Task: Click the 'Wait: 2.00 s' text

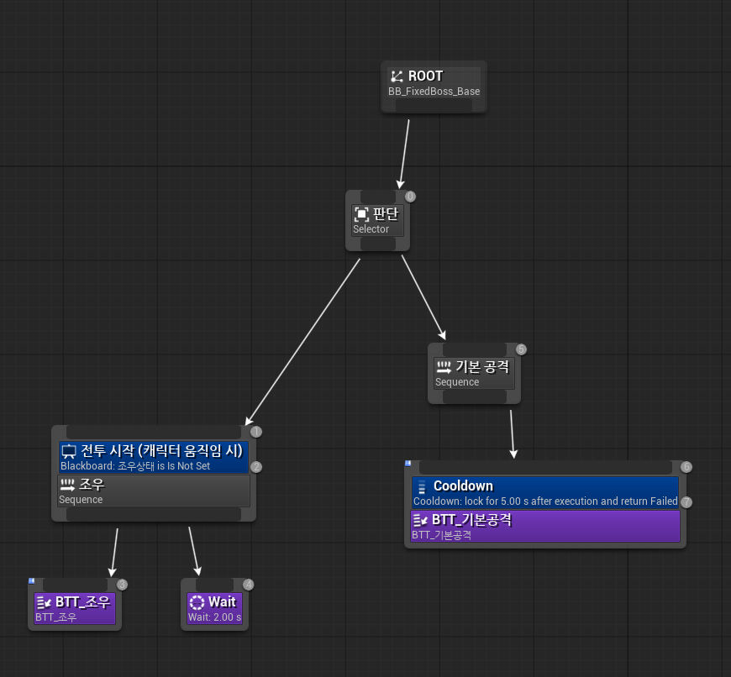Action: tap(214, 617)
